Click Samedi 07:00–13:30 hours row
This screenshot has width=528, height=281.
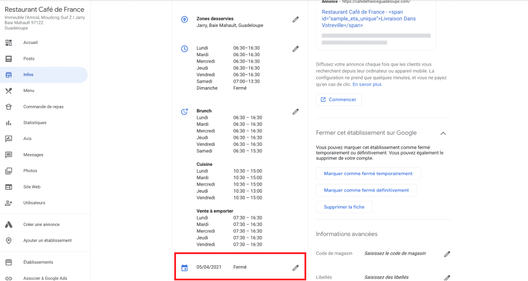pyautogui.click(x=228, y=81)
